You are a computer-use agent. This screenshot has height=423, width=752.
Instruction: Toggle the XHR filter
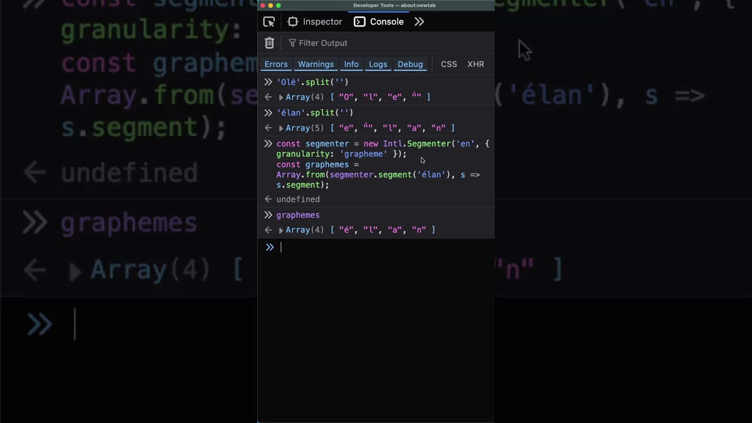[476, 64]
